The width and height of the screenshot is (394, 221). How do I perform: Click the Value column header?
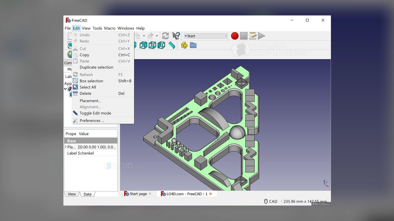(x=97, y=134)
